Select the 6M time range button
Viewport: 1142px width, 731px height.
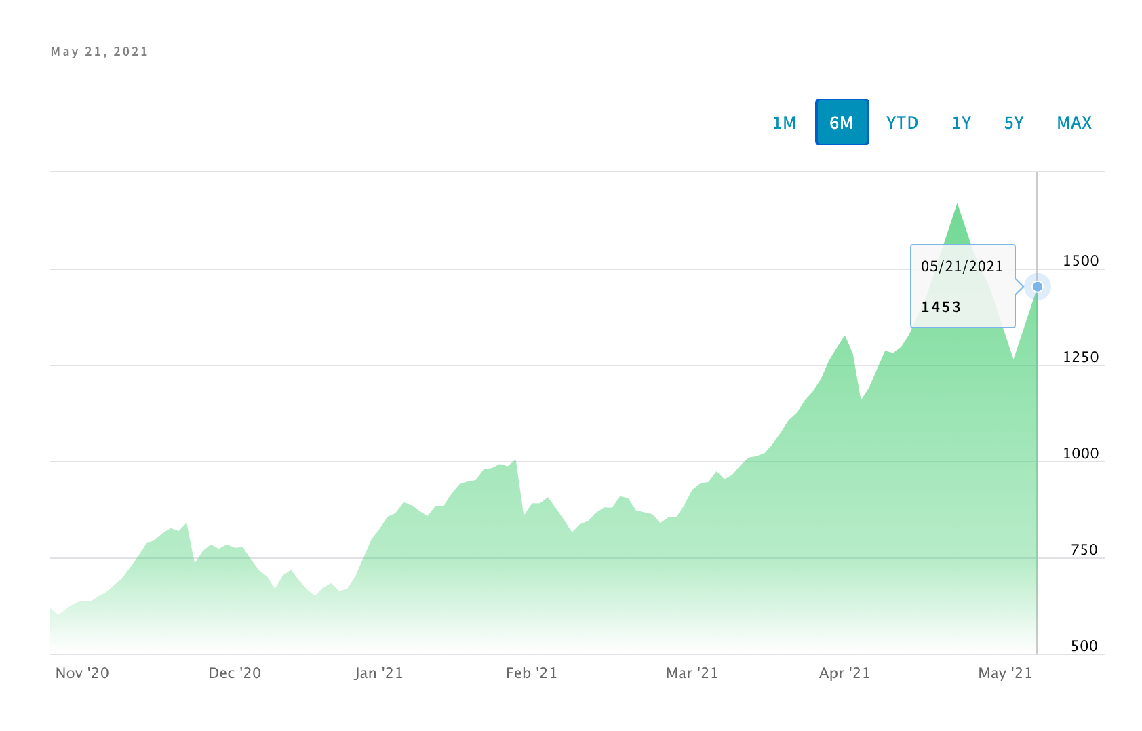842,122
